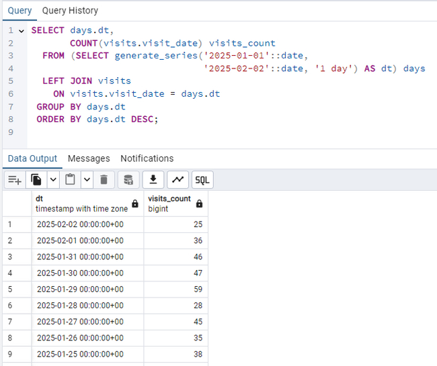Click cell '2025-01-27 00:00:00+00'
Image resolution: width=437 pixels, height=366 pixels.
point(87,322)
